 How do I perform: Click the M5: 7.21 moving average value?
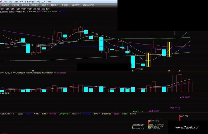click(26, 12)
